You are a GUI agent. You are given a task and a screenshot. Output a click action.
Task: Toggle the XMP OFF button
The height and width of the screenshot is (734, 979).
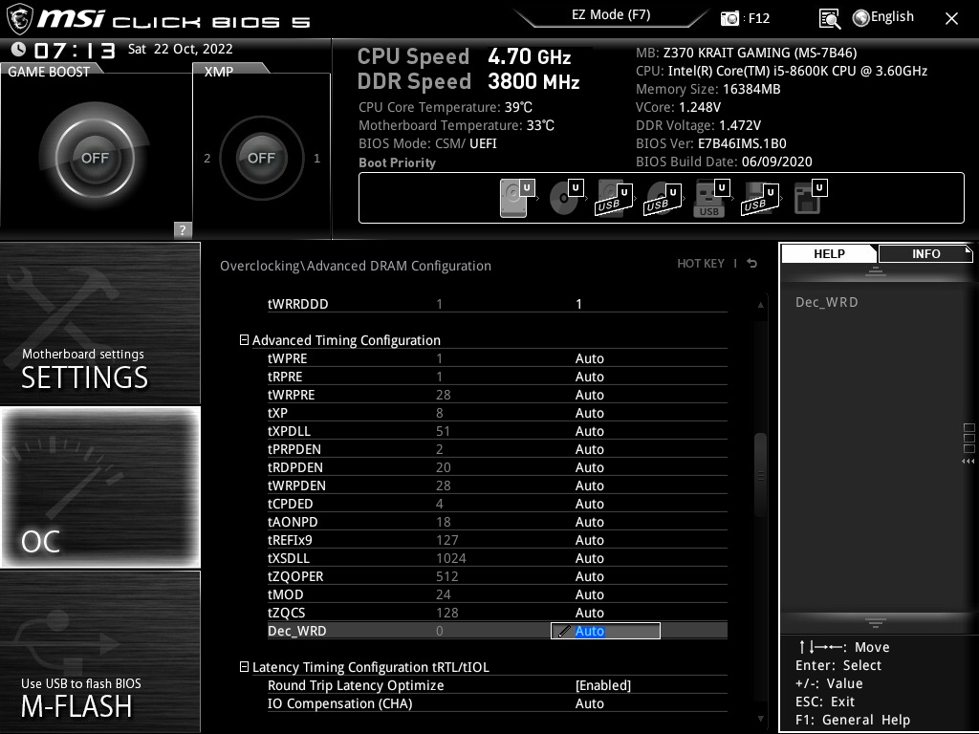261,158
